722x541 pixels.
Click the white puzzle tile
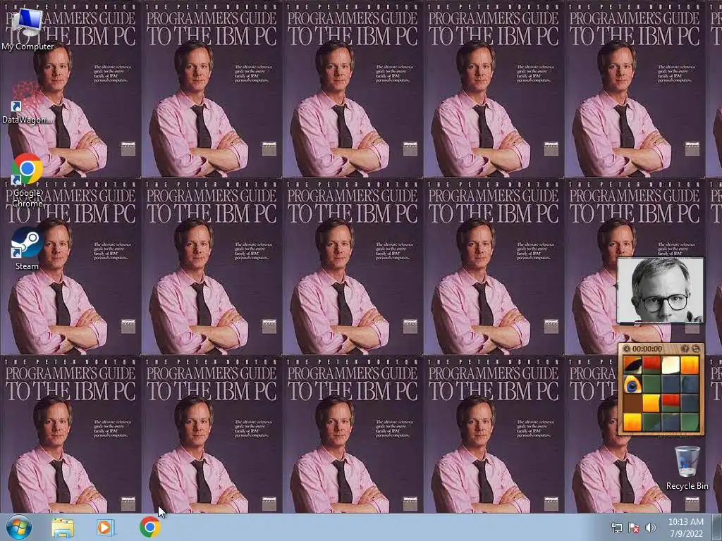[x=671, y=366]
